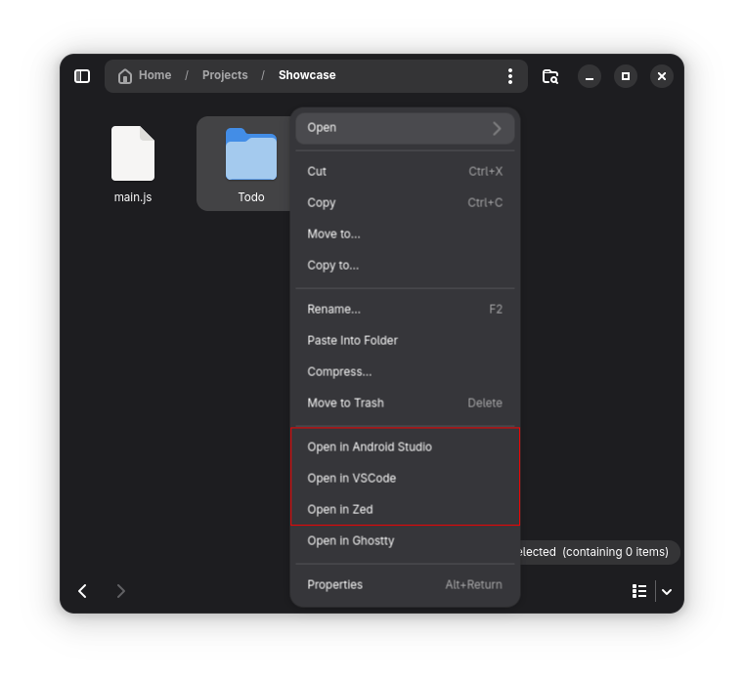Choose Copy to... menu entry
The image size is (744, 679).
[405, 265]
